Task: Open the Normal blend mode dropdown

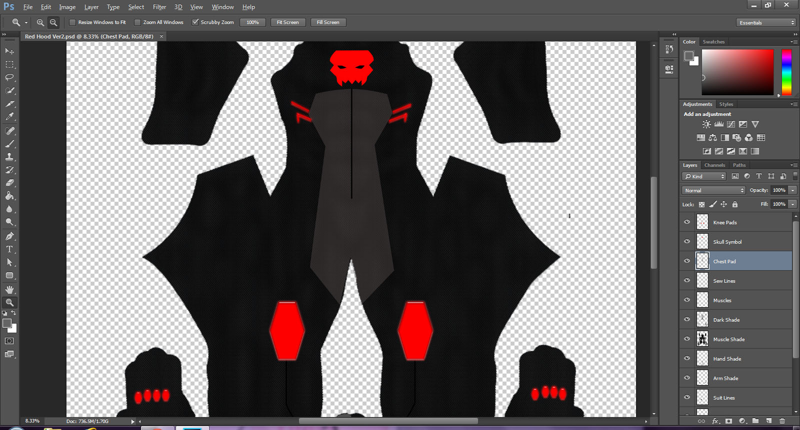Action: 713,190
